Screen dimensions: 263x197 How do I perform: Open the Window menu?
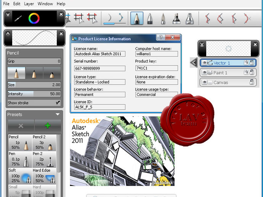click(45, 4)
